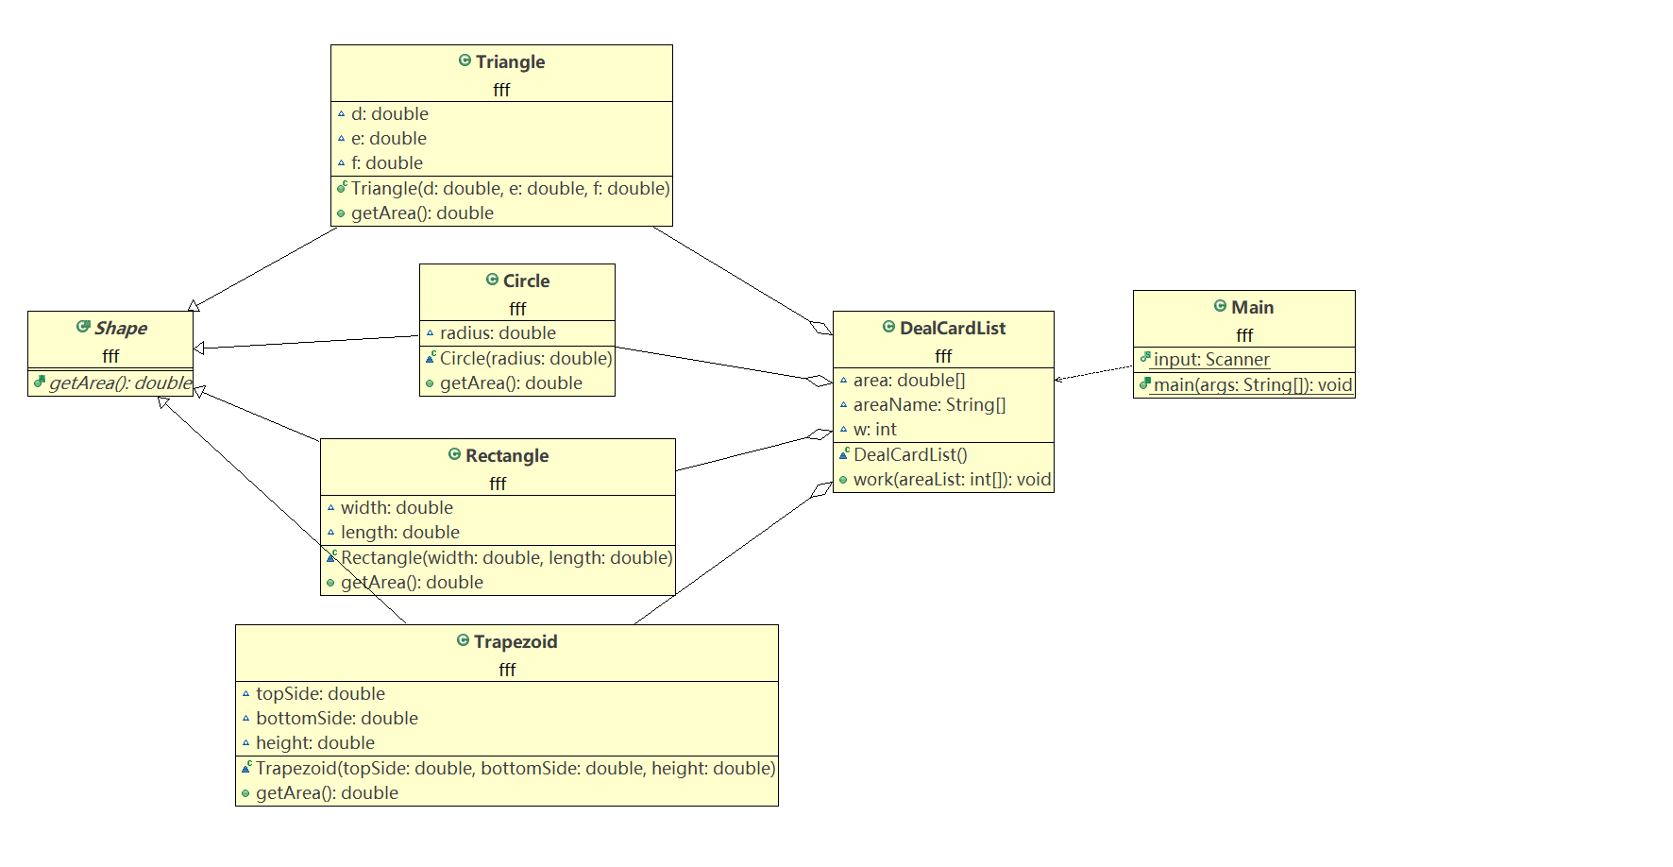Click the Rectangle constructor icon
This screenshot has height=867, width=1673.
click(x=331, y=556)
